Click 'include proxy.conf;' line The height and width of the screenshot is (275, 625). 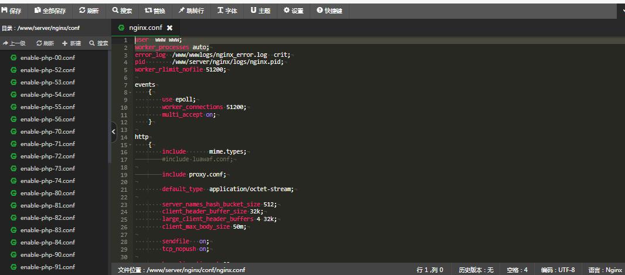coord(194,175)
